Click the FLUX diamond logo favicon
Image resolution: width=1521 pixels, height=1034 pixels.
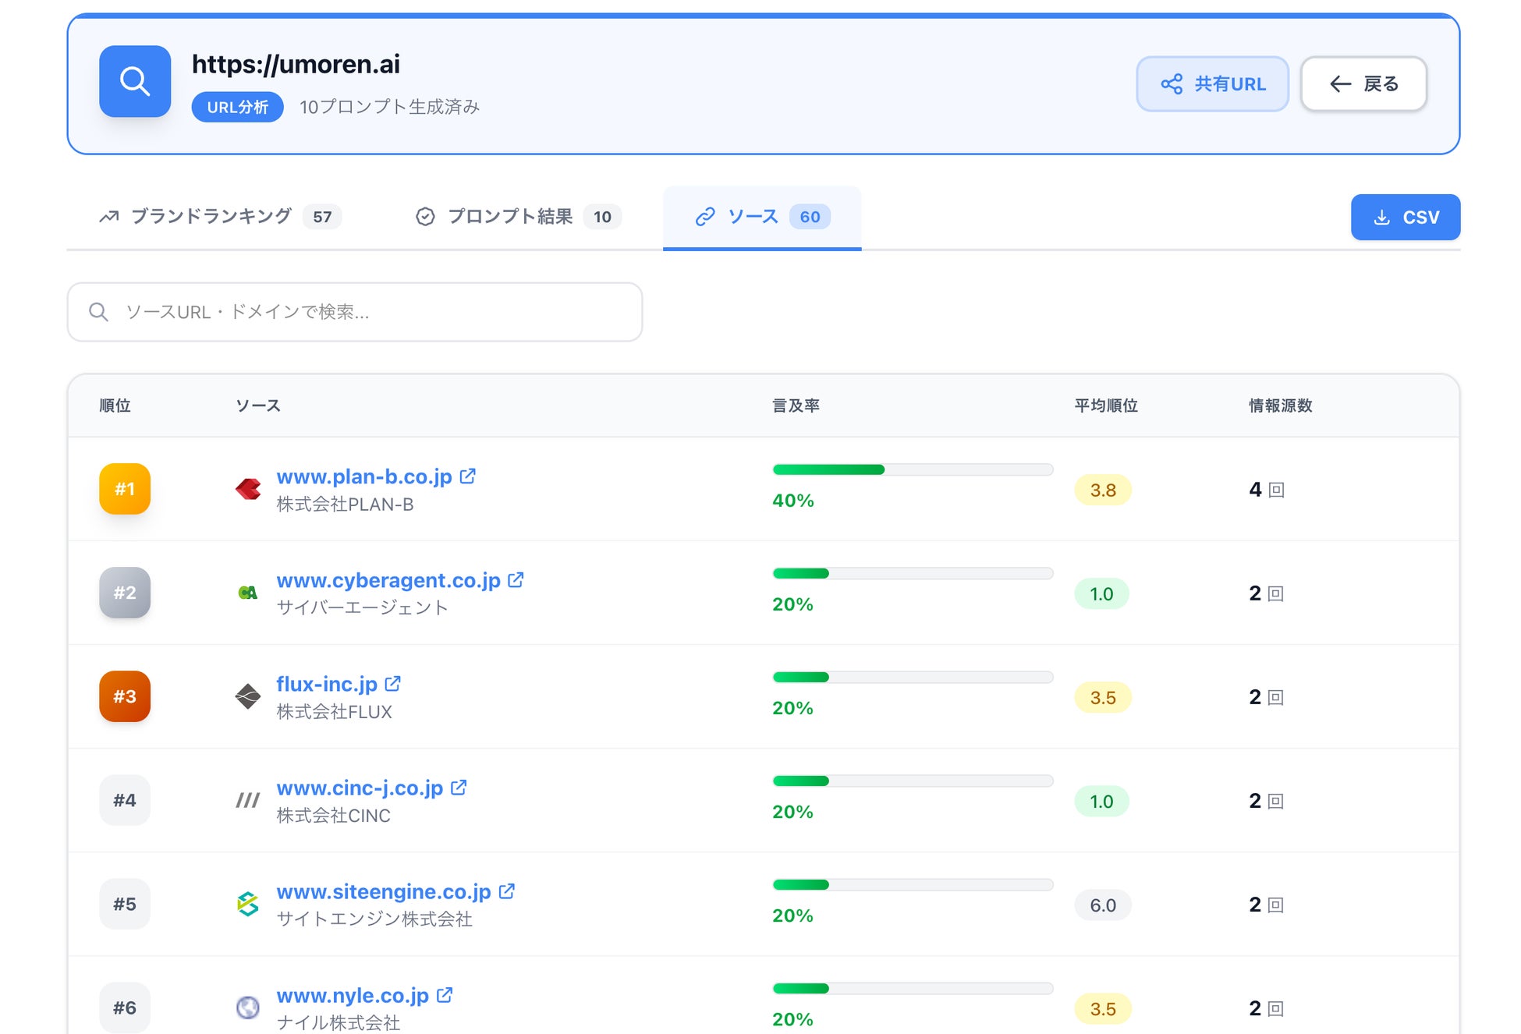(x=248, y=696)
